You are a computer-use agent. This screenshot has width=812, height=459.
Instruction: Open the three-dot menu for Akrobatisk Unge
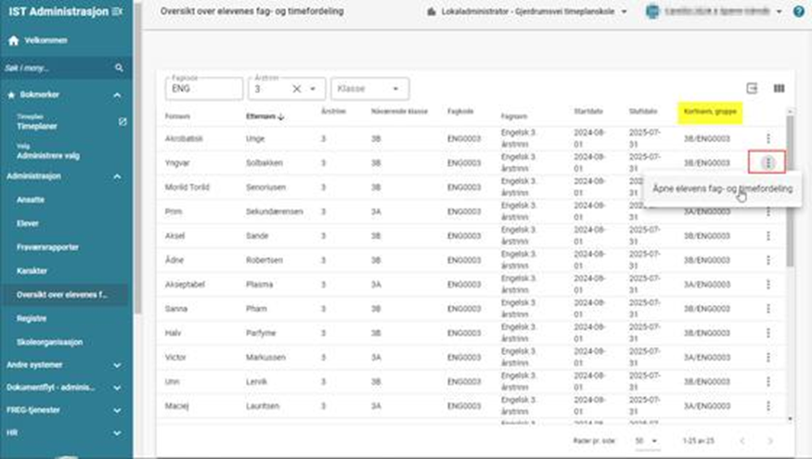767,139
